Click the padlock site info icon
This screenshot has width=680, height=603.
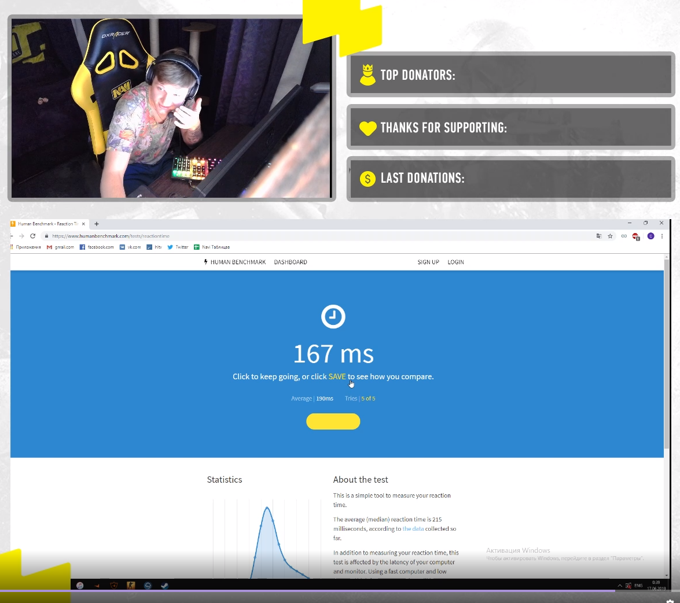point(46,236)
